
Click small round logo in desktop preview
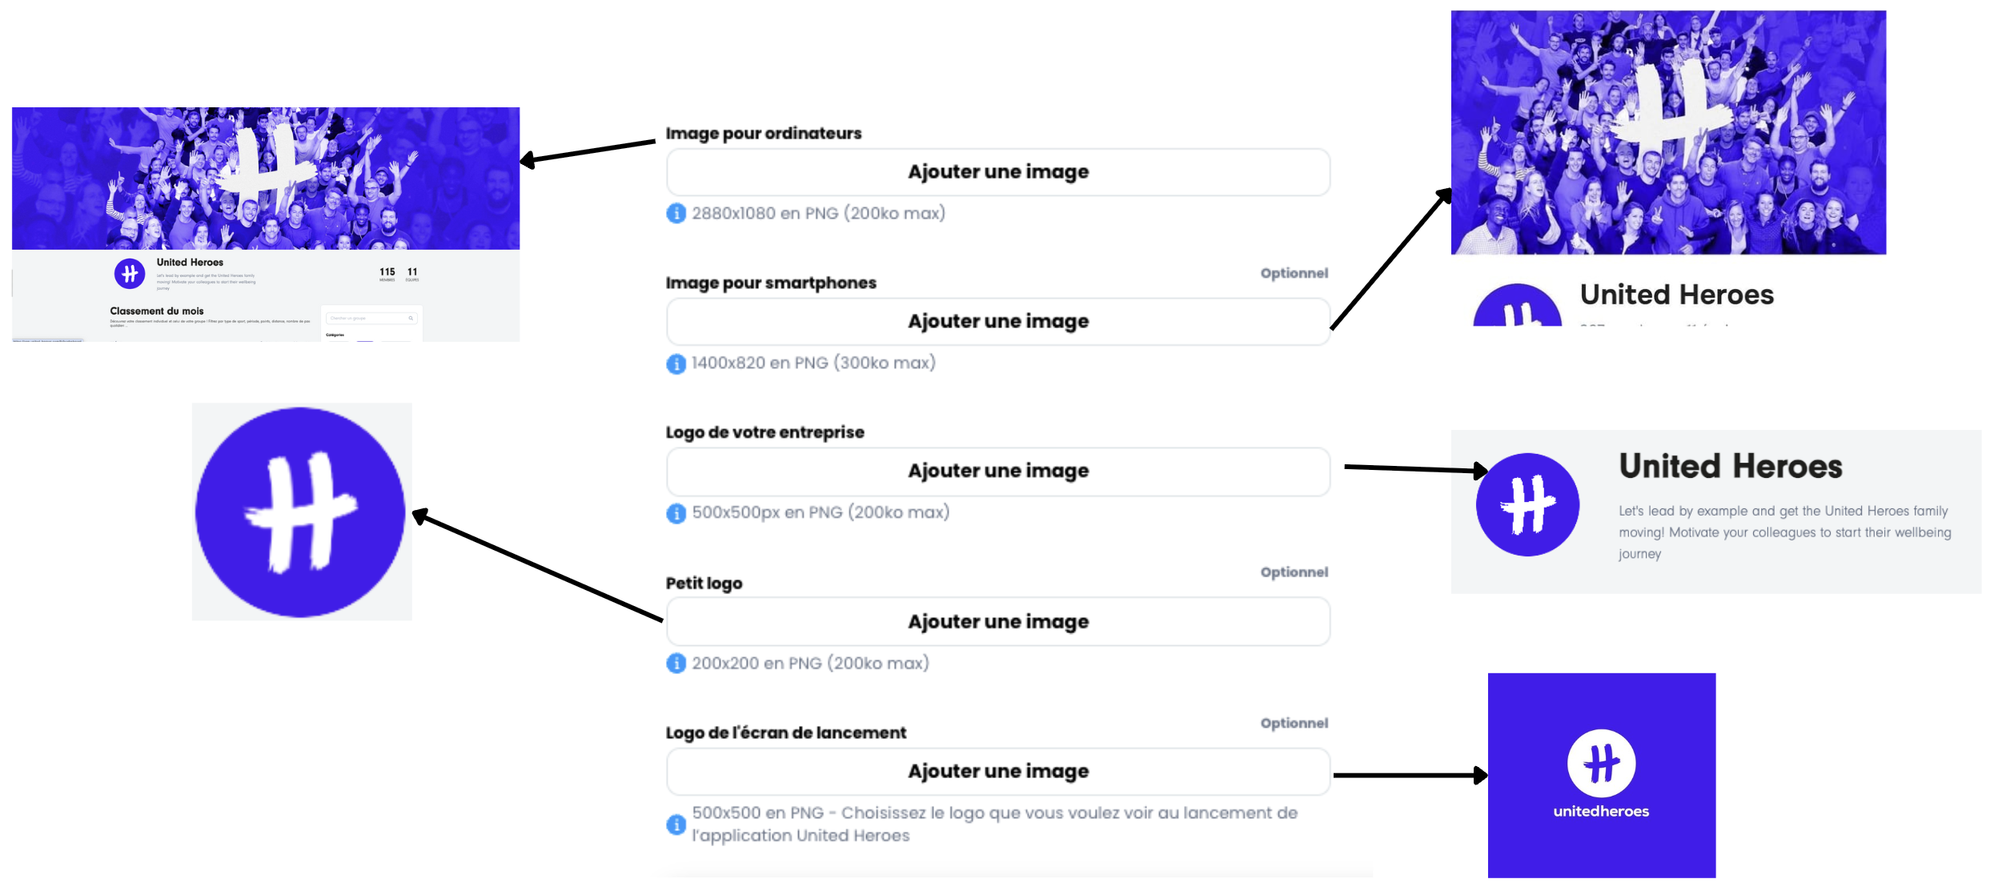130,274
